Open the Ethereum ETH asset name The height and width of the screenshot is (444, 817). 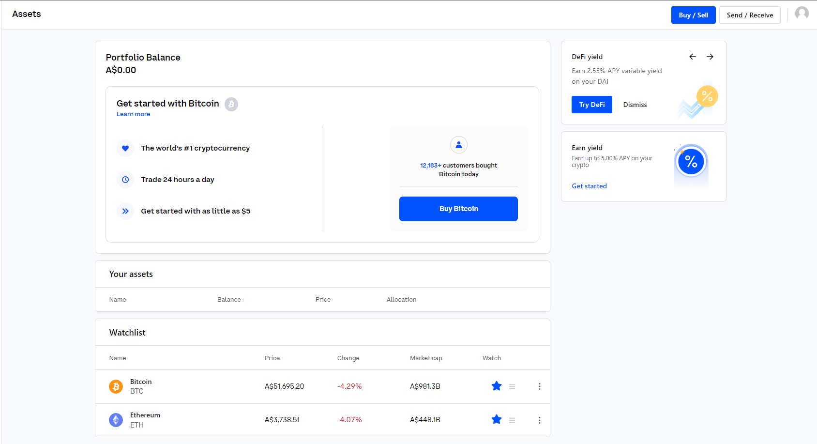click(x=145, y=420)
